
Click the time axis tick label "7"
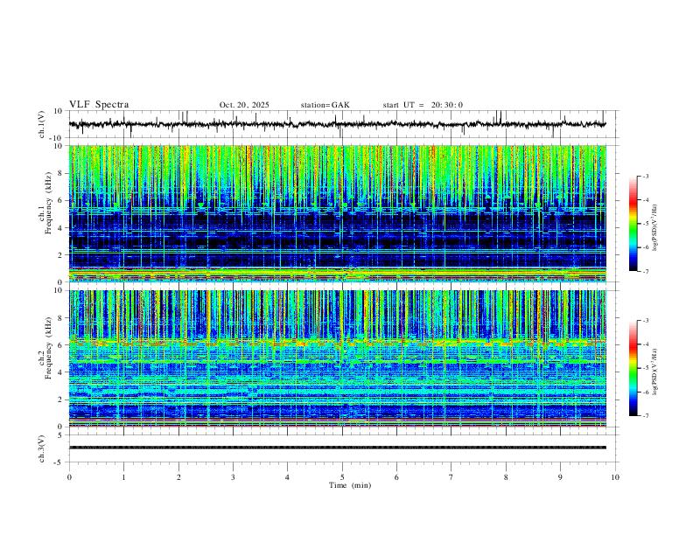coord(451,477)
